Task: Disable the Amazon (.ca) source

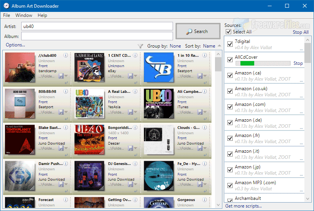Action: click(x=230, y=76)
